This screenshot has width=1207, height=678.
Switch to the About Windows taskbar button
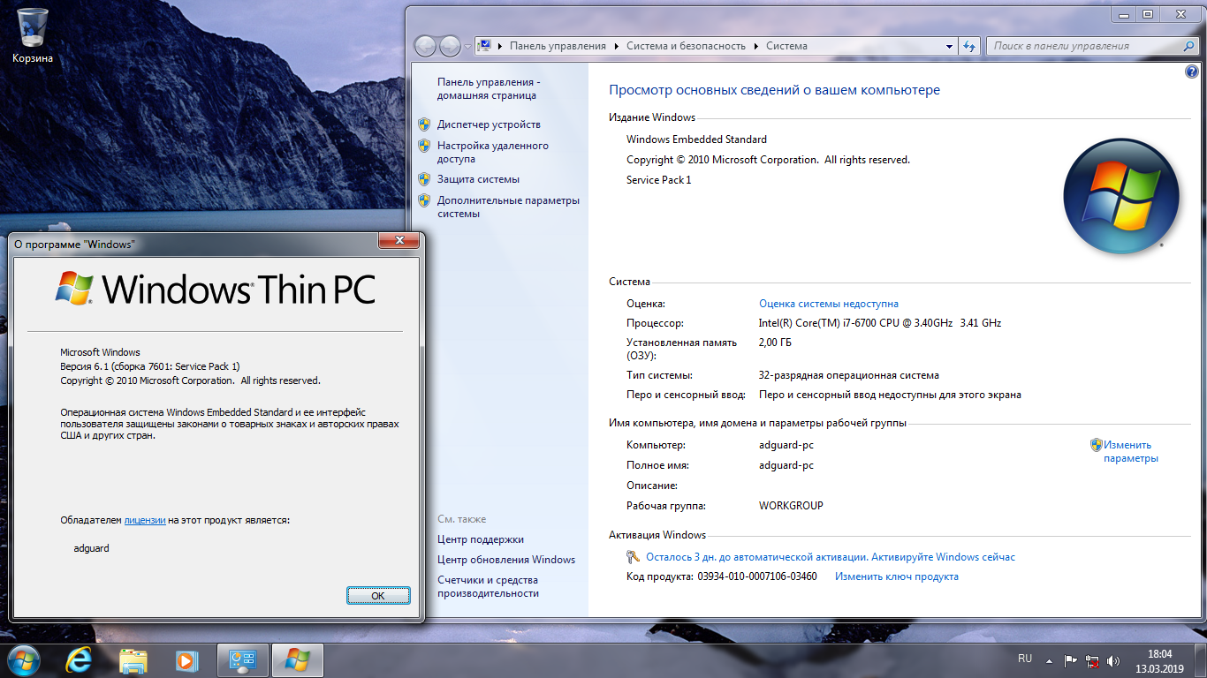tap(298, 660)
